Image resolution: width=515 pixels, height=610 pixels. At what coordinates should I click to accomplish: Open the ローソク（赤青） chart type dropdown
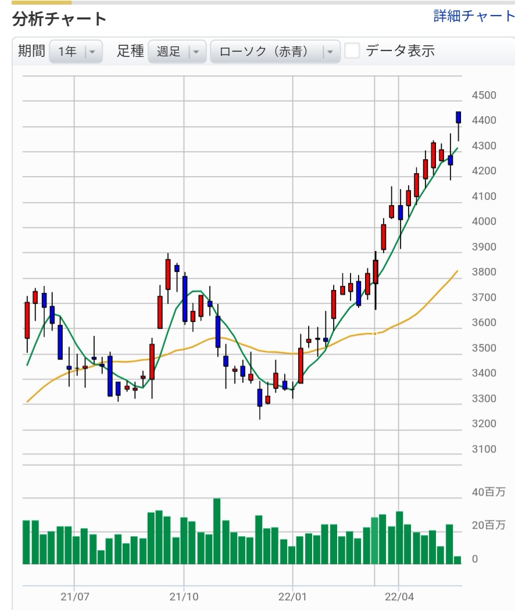click(275, 51)
